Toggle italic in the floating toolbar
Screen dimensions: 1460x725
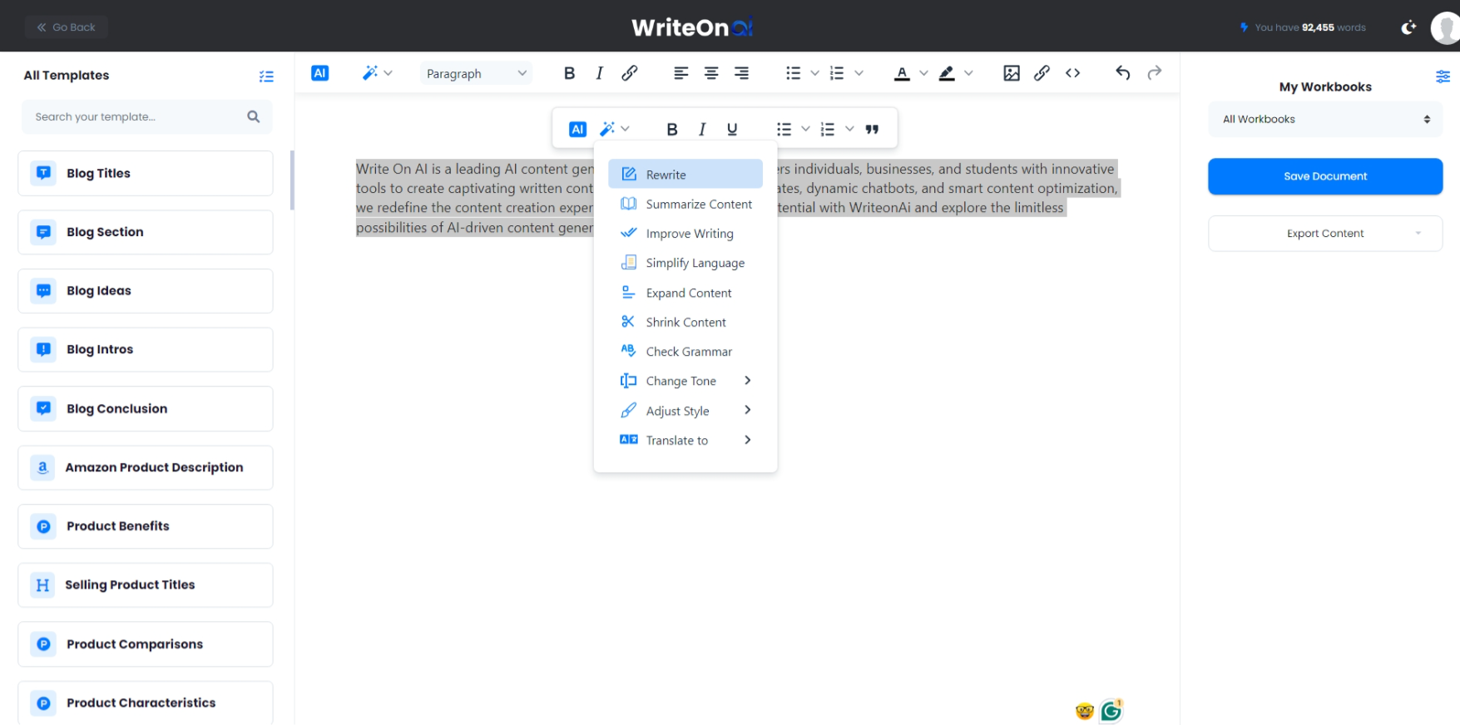[702, 129]
